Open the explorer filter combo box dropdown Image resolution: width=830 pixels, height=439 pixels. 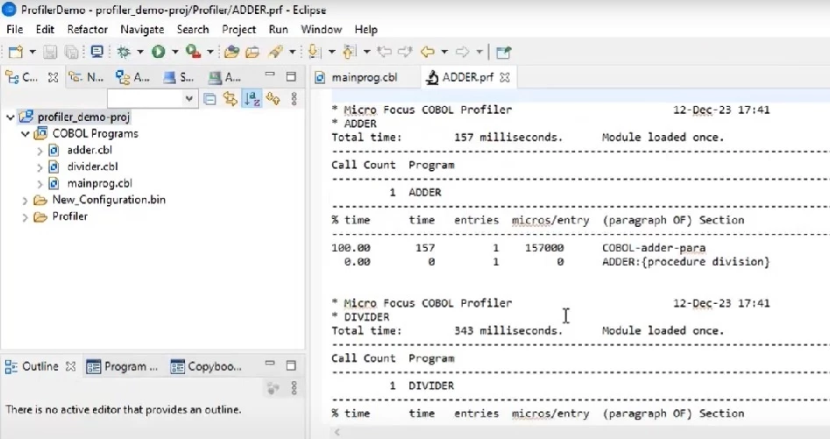[x=188, y=98]
